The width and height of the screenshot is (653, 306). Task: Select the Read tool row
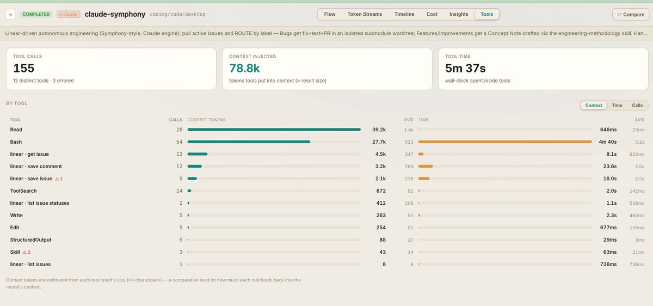click(x=326, y=130)
